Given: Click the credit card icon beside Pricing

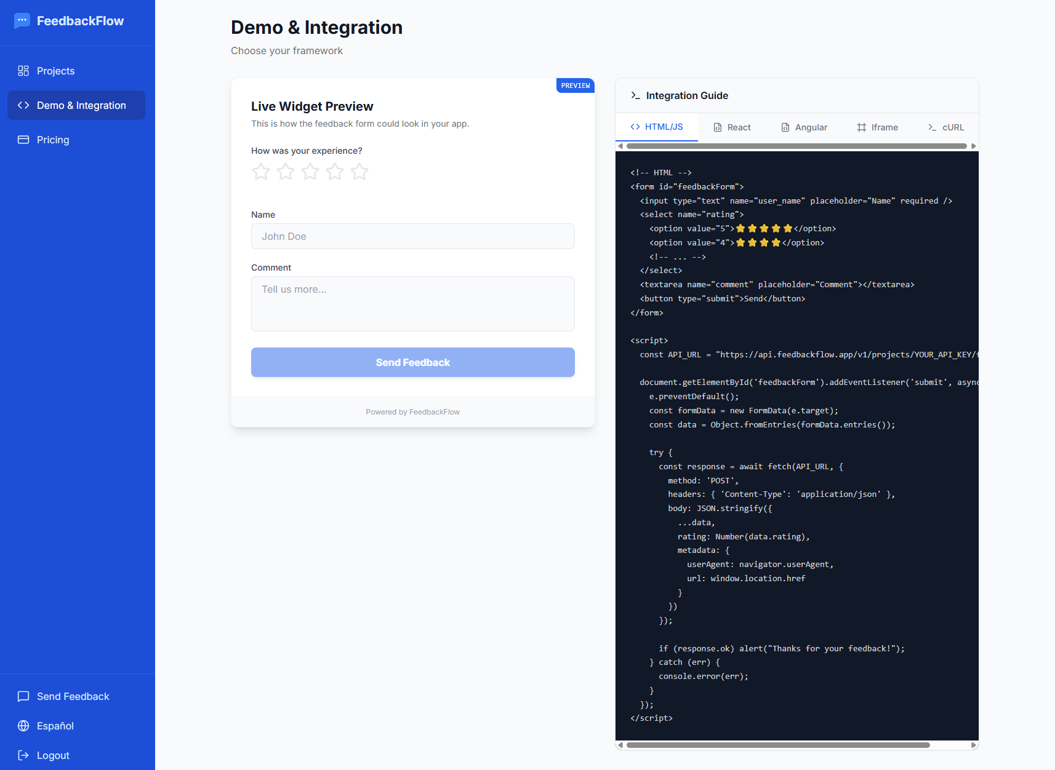Looking at the screenshot, I should click(x=23, y=140).
